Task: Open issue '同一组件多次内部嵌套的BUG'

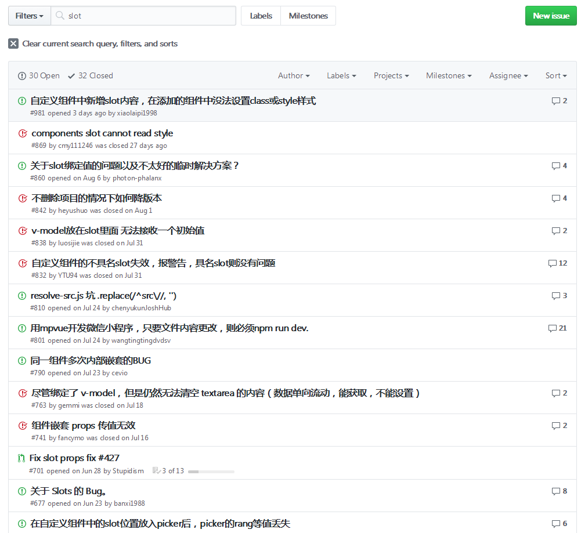Action: 91,361
